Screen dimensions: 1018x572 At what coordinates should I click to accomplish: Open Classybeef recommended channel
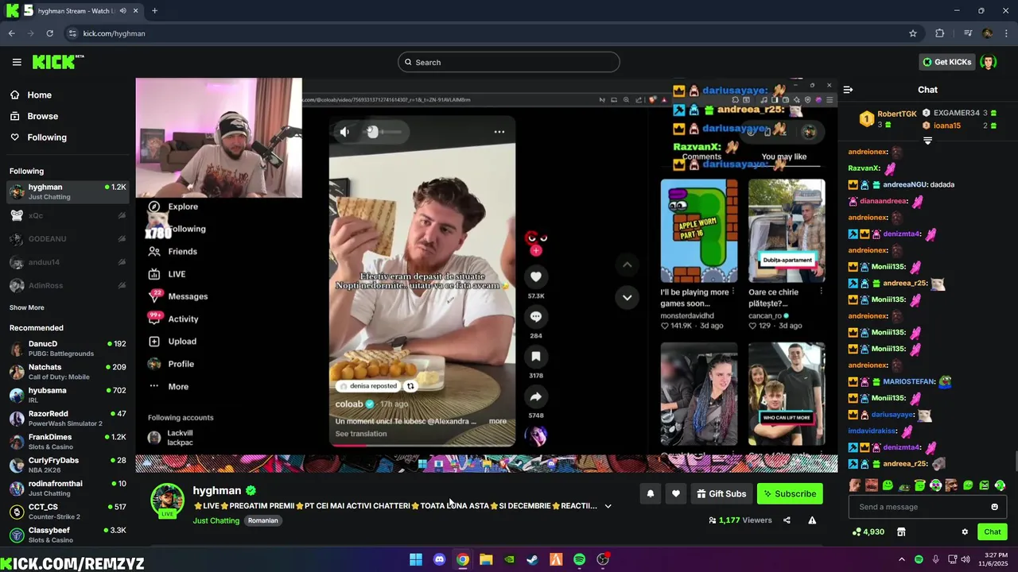pyautogui.click(x=68, y=535)
